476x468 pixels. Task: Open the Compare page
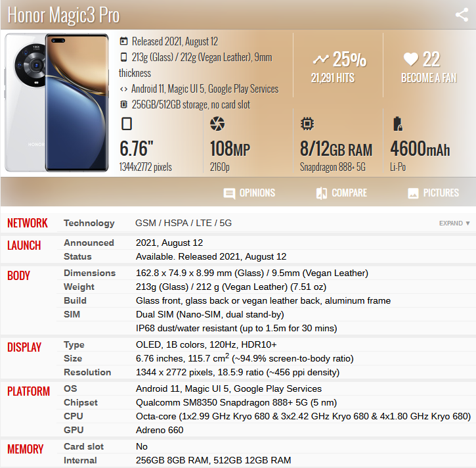(340, 193)
